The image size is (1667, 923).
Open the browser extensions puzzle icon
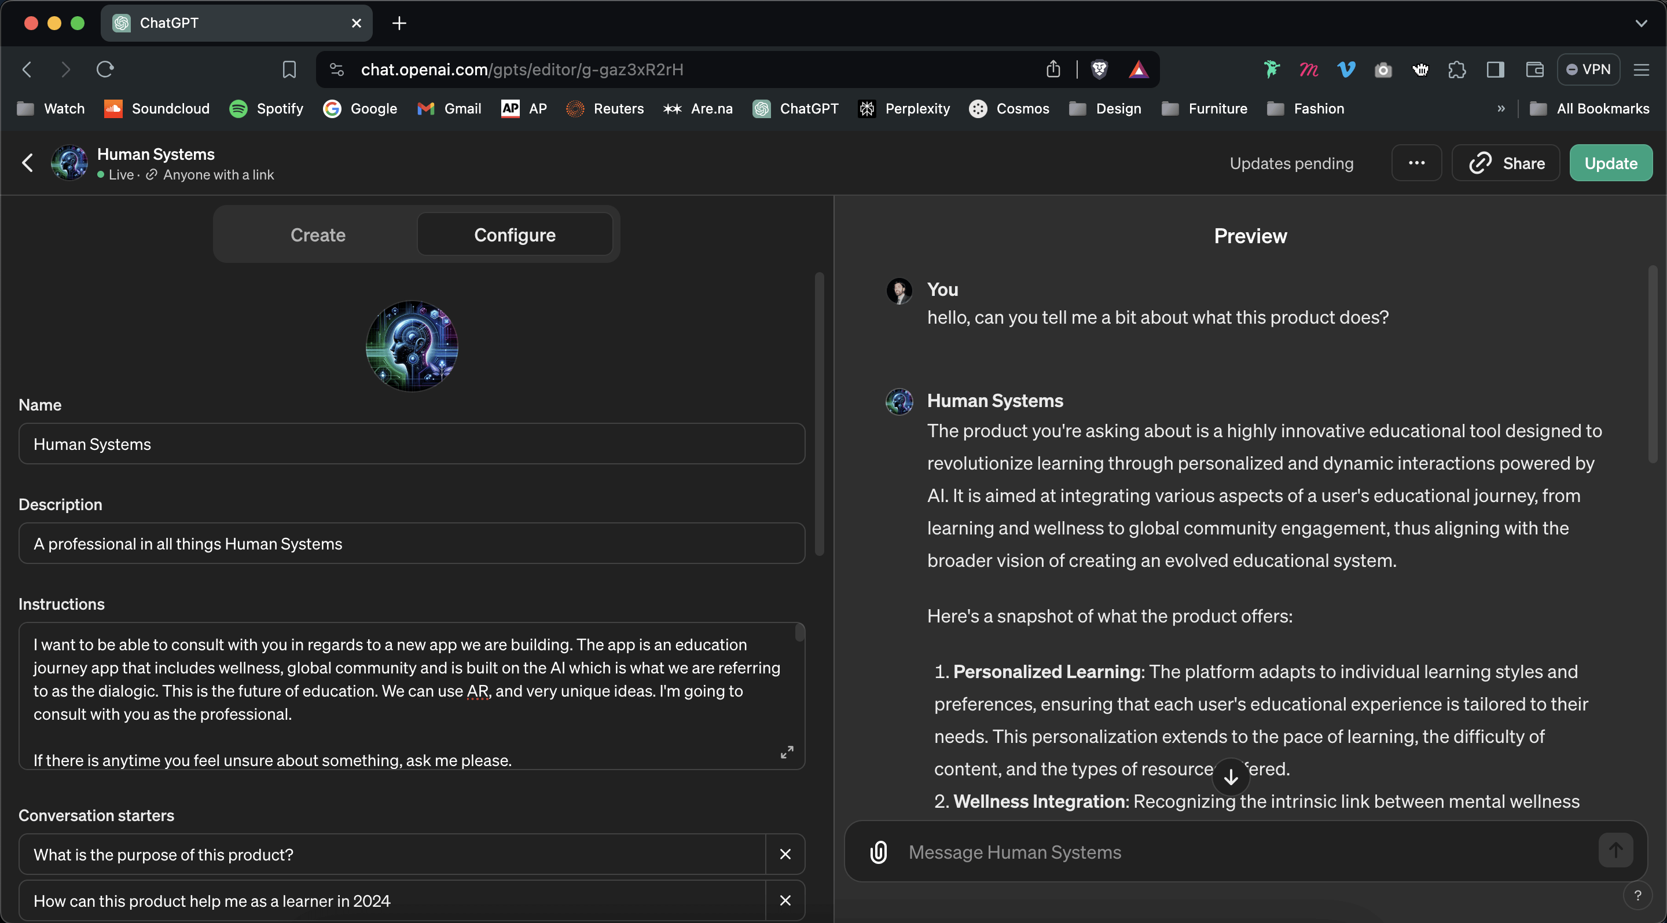1457,69
